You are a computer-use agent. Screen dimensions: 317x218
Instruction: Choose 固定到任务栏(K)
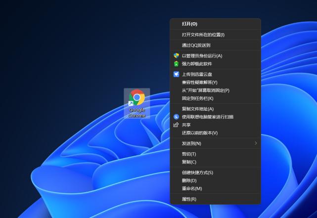click(216, 98)
